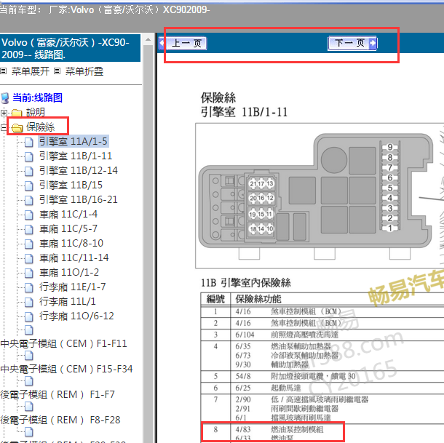Click the document icon beside 車廂 11O/1-2
The image size is (444, 443).
click(28, 273)
